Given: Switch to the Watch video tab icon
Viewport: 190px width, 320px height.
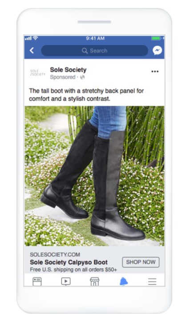Looking at the screenshot, I should (66, 282).
